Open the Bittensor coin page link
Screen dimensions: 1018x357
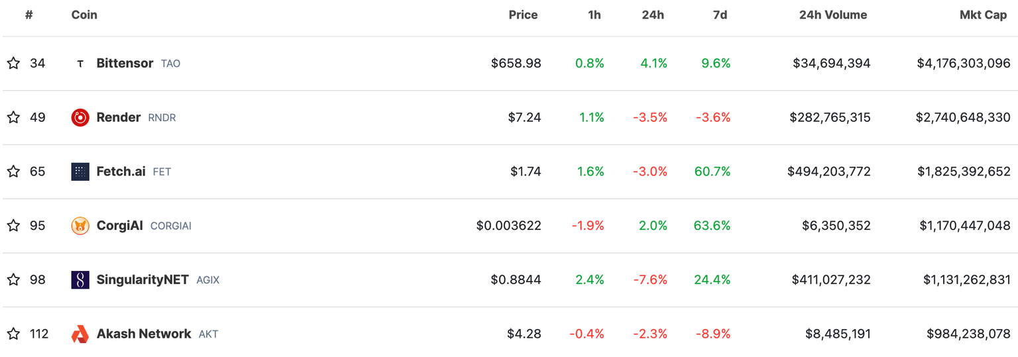coord(125,64)
